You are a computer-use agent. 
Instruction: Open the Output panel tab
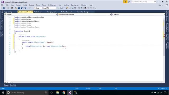pos(6,85)
